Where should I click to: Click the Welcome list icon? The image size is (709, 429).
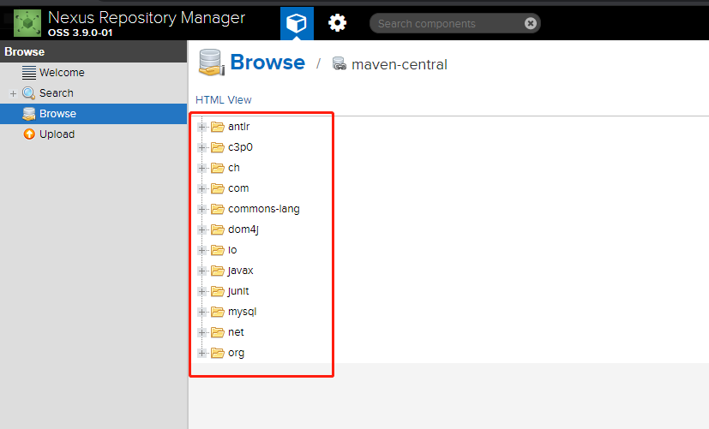[x=29, y=72]
